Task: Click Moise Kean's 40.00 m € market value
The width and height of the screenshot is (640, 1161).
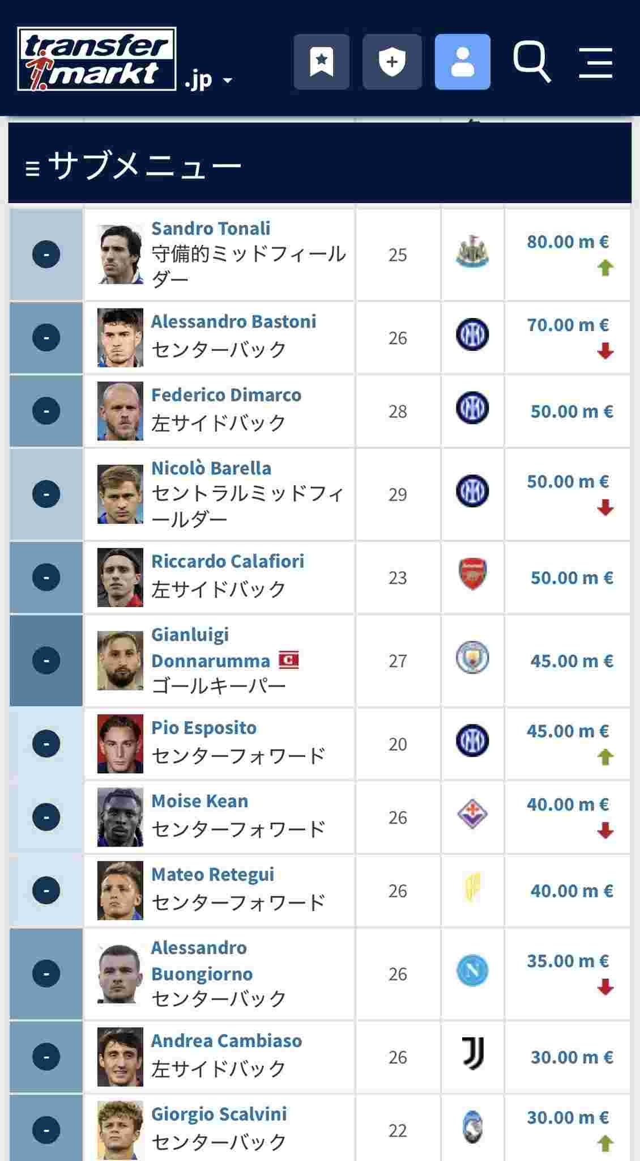Action: [567, 804]
